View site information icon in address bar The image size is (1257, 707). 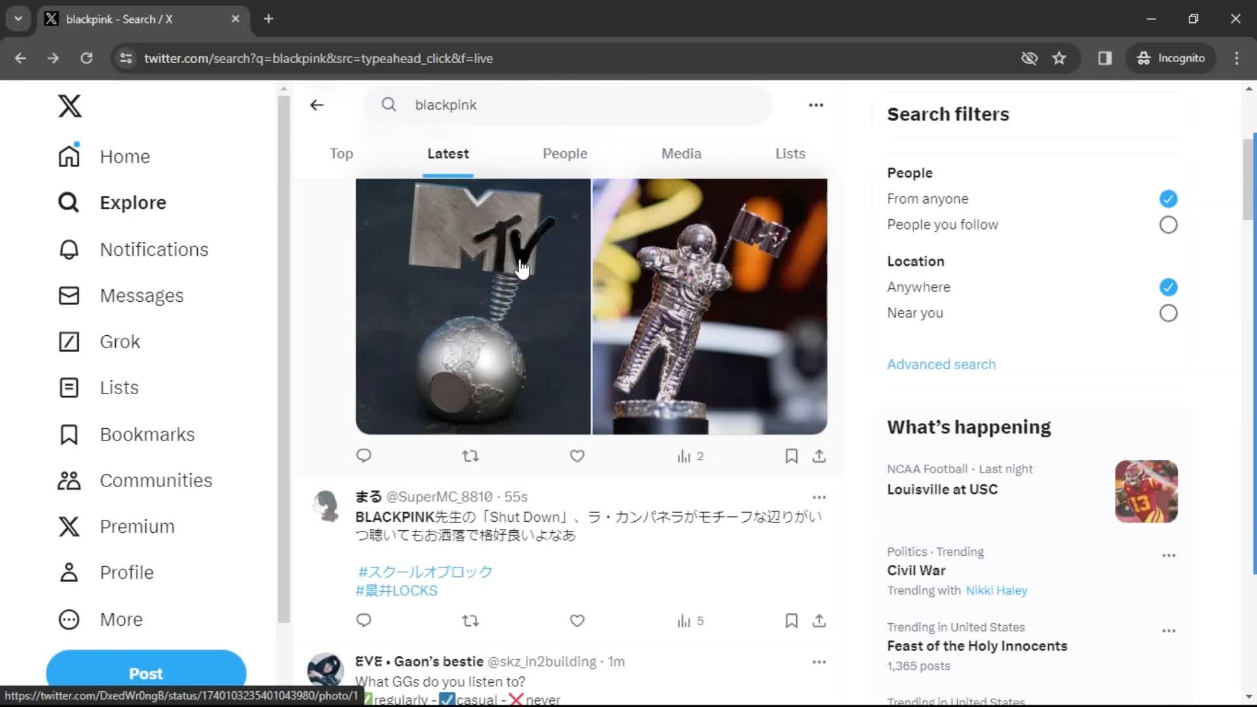(x=126, y=58)
